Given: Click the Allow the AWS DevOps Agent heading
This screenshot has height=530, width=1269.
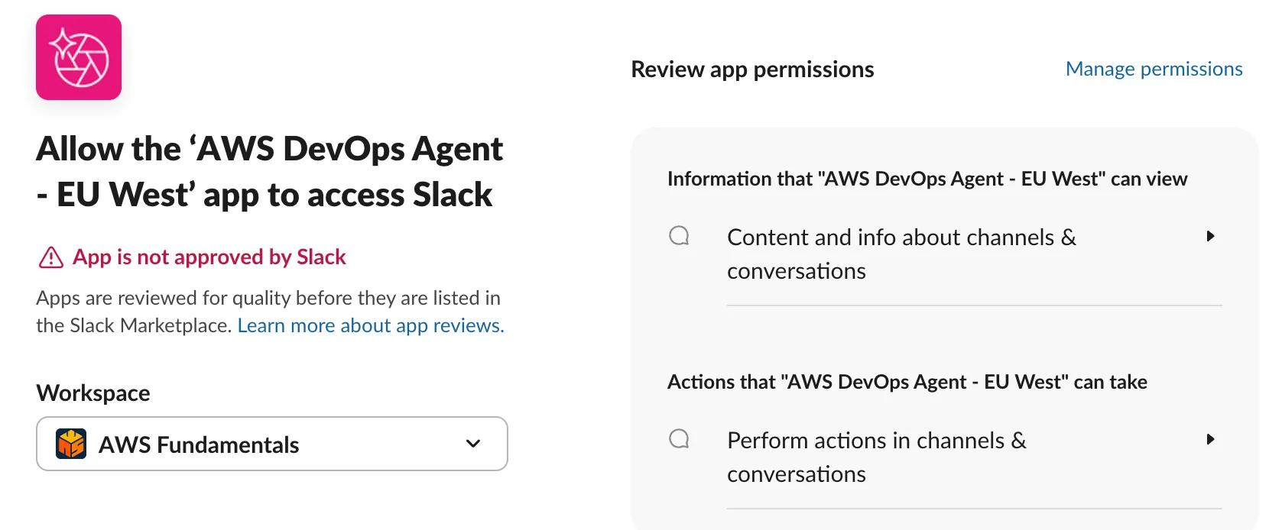Looking at the screenshot, I should pos(270,171).
